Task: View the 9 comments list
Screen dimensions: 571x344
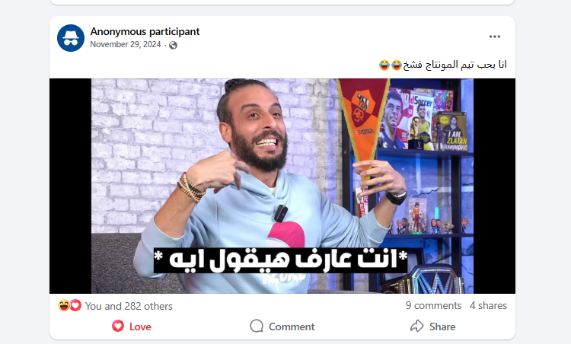Action: [x=433, y=305]
